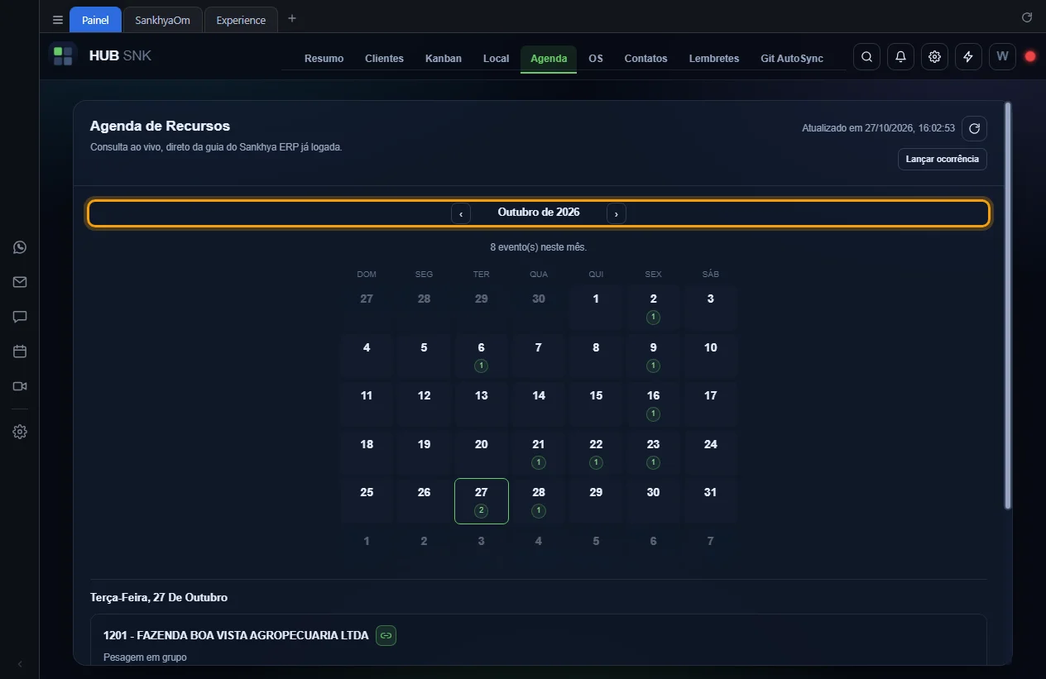Image resolution: width=1046 pixels, height=679 pixels.
Task: Click the HUB SNK logo icon
Action: [63, 56]
